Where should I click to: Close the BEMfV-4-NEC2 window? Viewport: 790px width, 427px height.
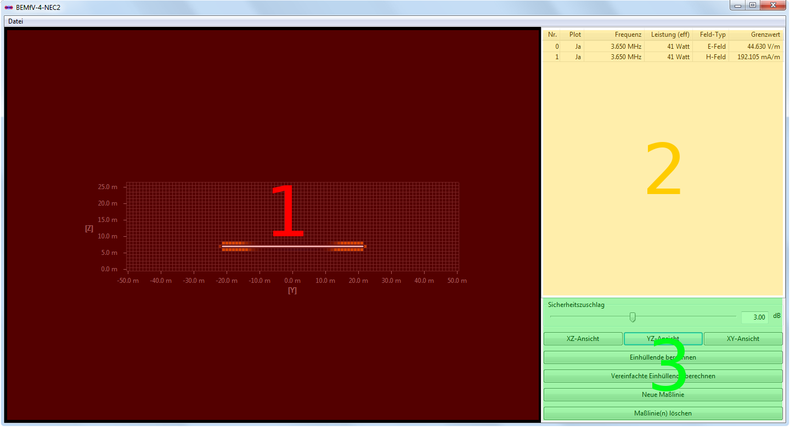773,5
